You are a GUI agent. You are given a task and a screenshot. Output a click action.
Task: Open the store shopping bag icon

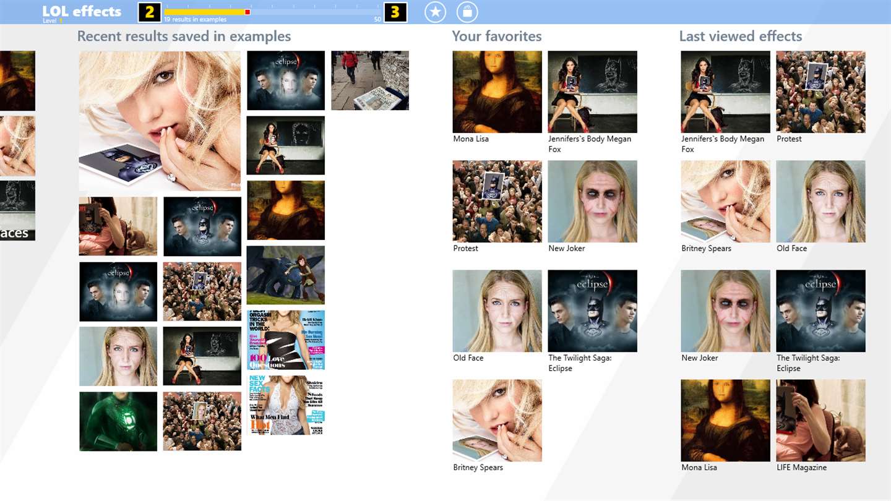coord(467,12)
